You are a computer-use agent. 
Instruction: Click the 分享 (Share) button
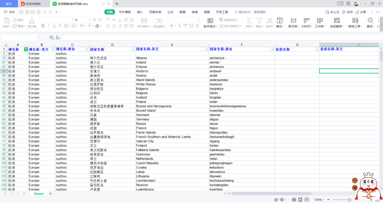[x=361, y=12]
